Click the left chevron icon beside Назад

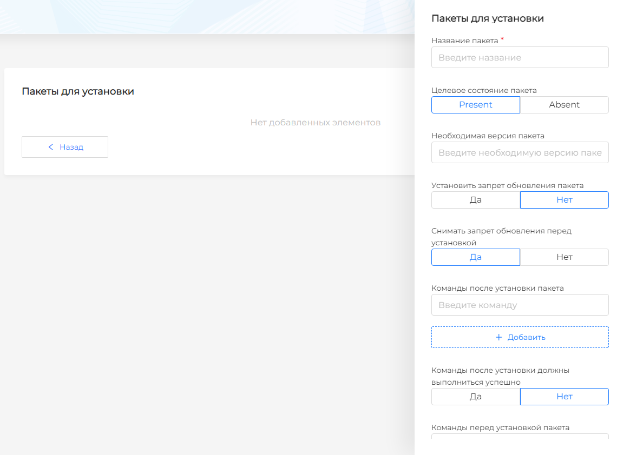(51, 147)
